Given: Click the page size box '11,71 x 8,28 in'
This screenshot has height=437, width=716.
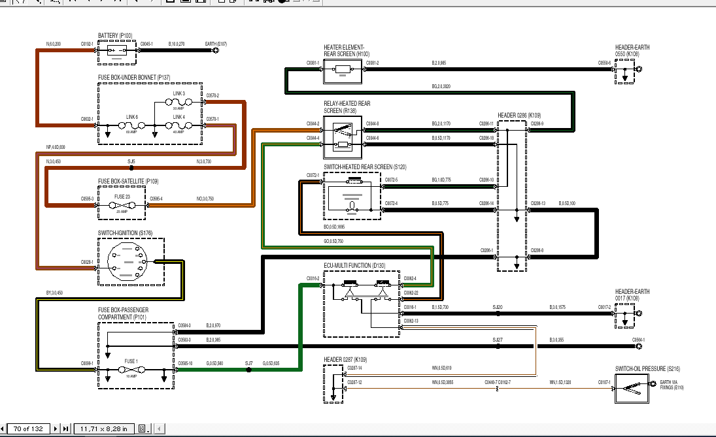Looking at the screenshot, I should (104, 429).
